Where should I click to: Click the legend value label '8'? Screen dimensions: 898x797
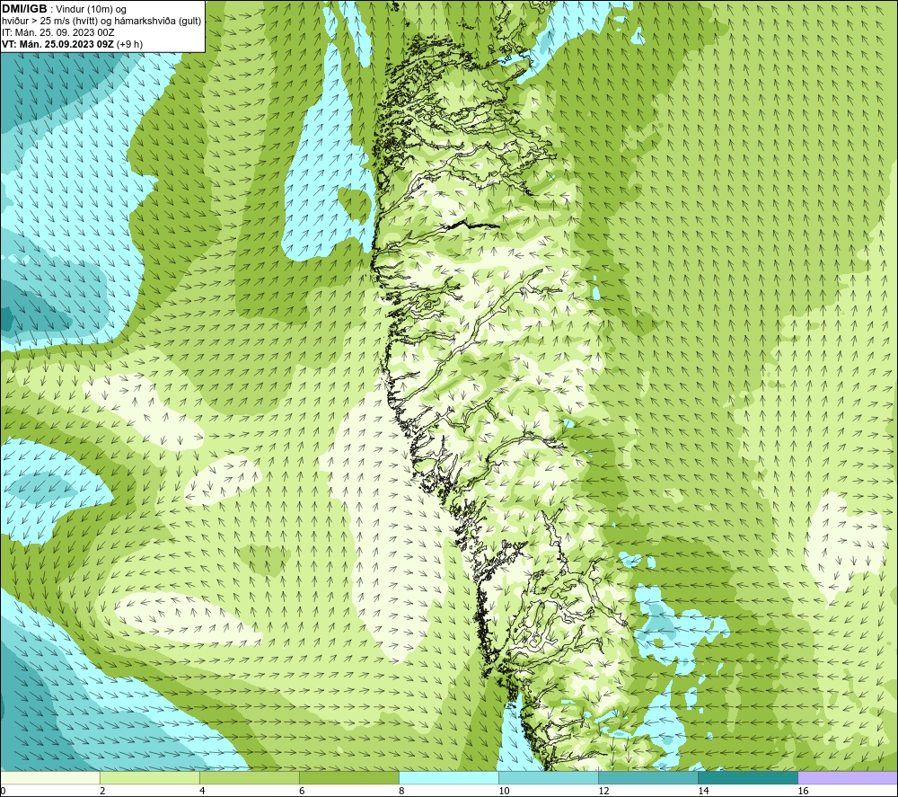401,791
